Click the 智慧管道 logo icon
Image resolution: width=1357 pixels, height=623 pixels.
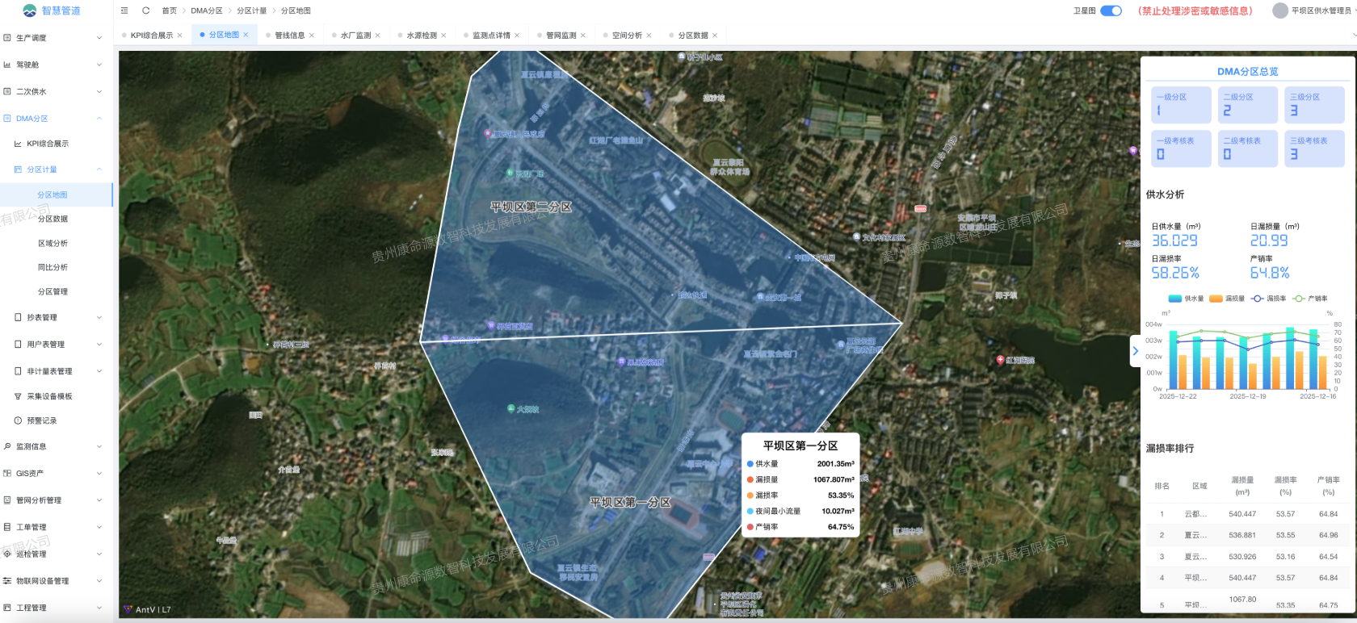[x=30, y=10]
